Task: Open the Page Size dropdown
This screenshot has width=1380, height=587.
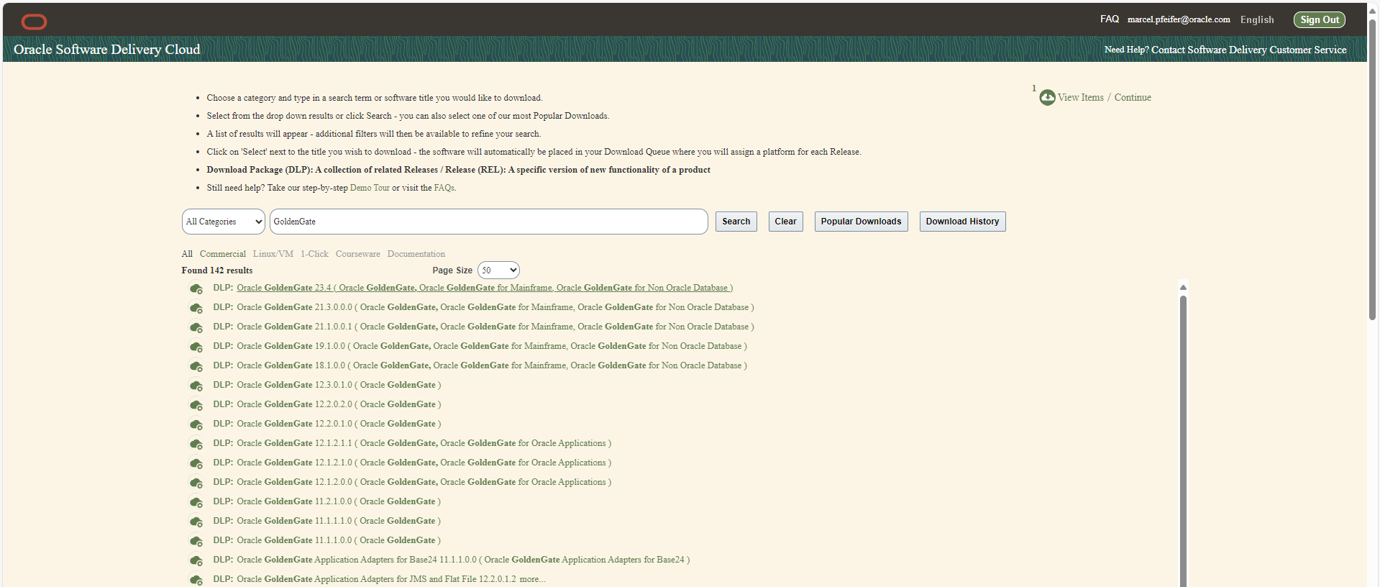Action: (x=498, y=270)
